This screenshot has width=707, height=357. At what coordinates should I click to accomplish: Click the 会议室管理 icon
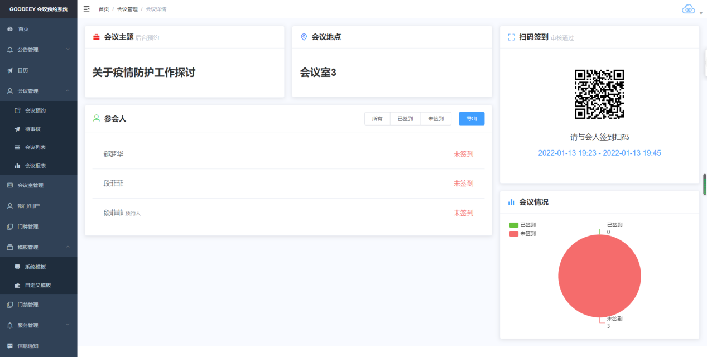(9, 185)
